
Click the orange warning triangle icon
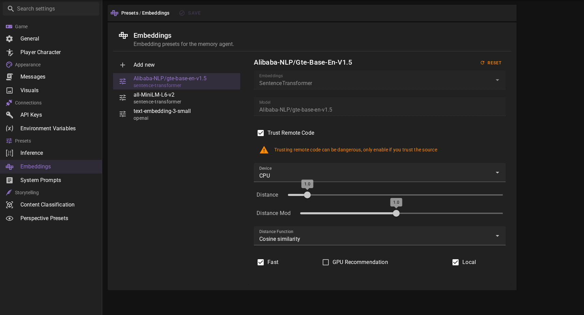[x=264, y=150]
